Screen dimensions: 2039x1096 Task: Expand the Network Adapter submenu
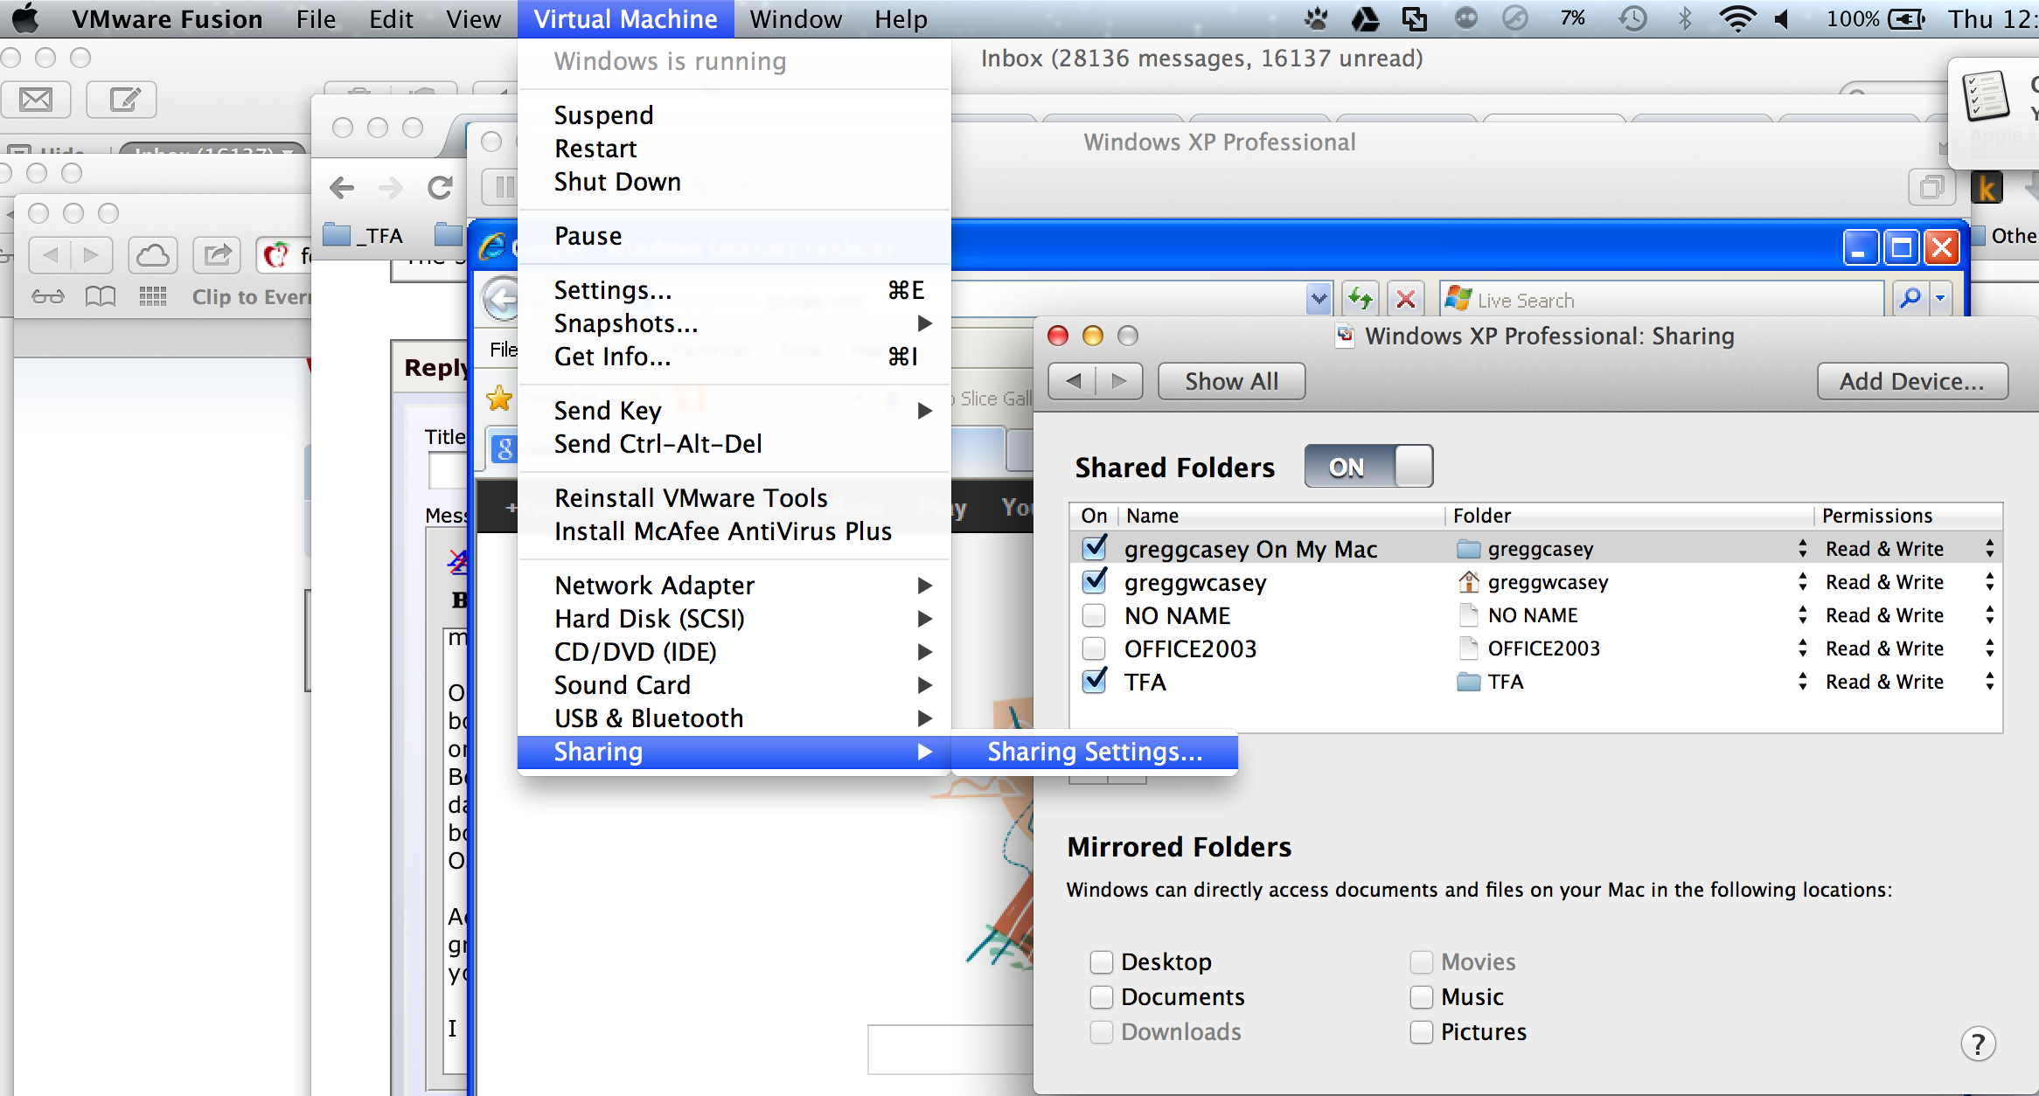click(734, 585)
